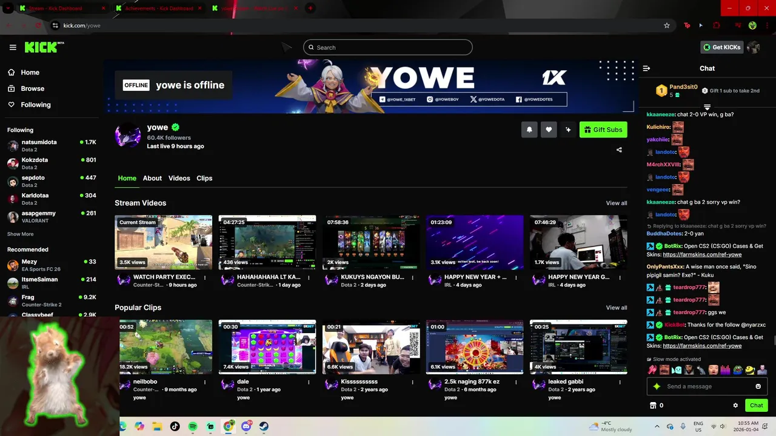This screenshot has height=436, width=776.
Task: Bookmark this page with the star icon
Action: coord(667,25)
